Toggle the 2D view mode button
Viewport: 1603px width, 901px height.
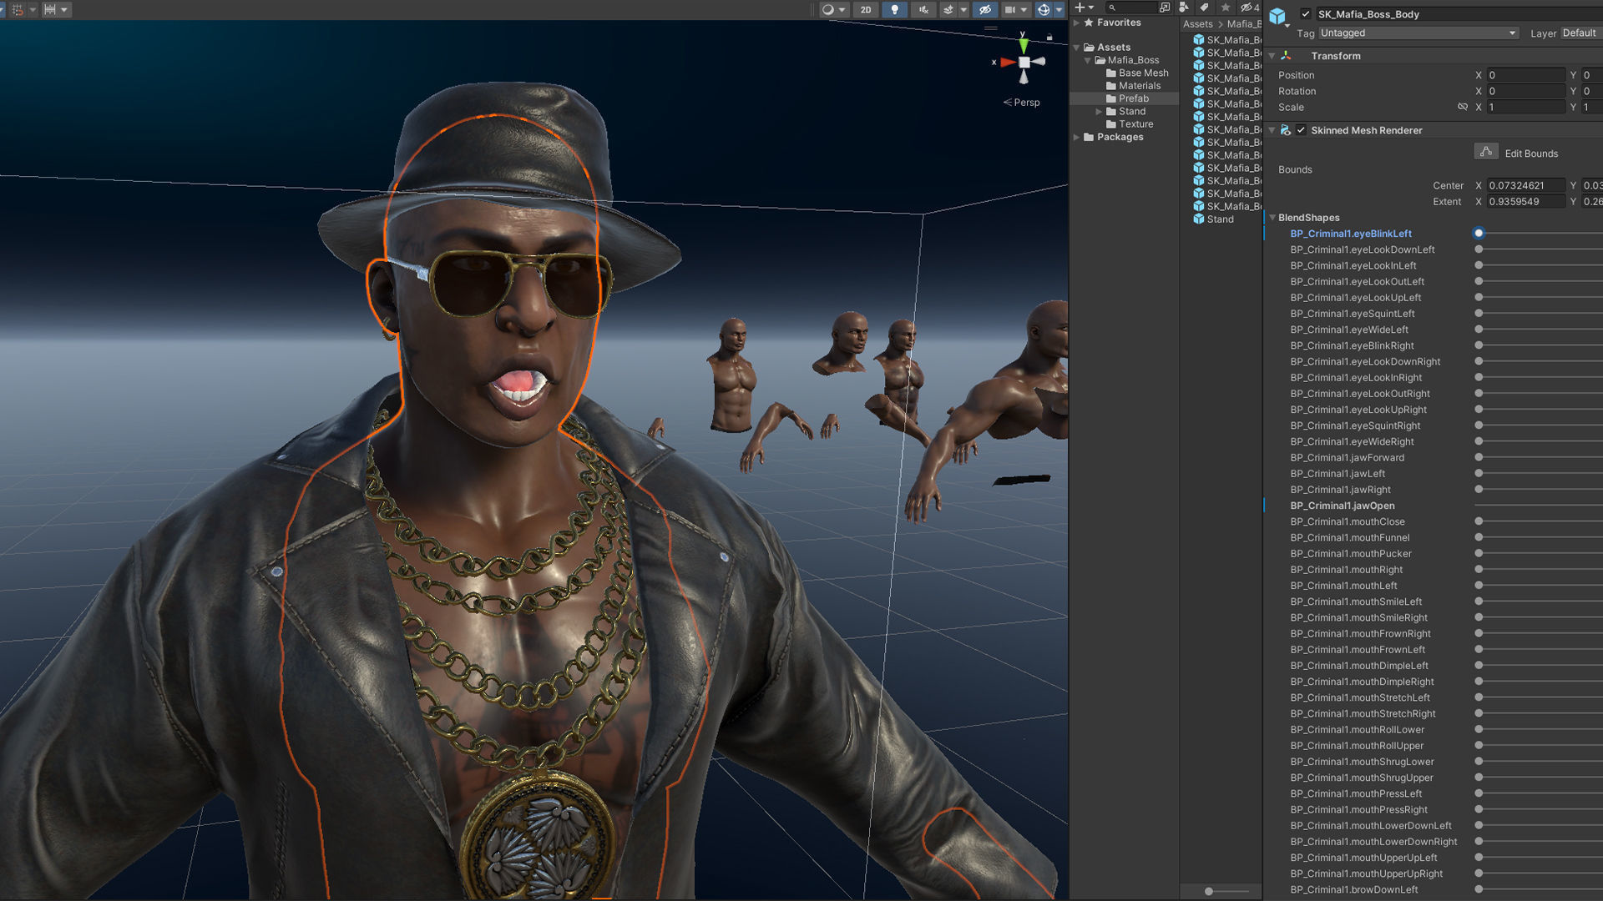pos(866,10)
